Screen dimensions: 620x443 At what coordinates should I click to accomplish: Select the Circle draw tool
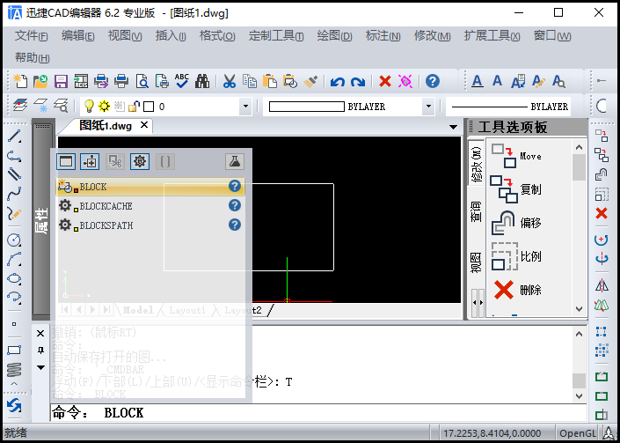click(x=14, y=240)
